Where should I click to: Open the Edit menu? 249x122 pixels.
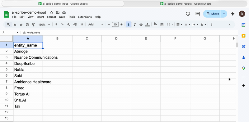coord(22,17)
